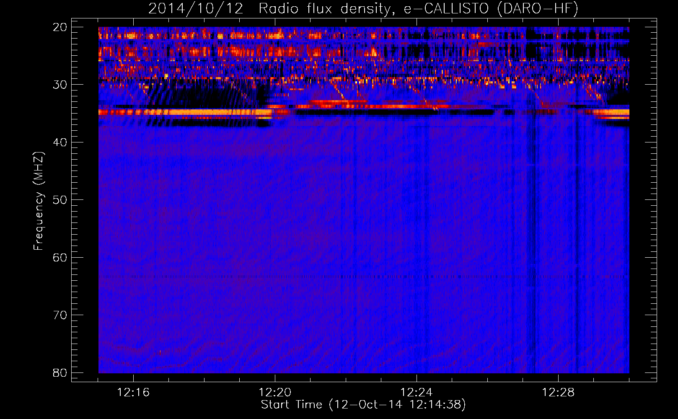
Task: Click the 20 frequency tick label
Action: [x=60, y=27]
